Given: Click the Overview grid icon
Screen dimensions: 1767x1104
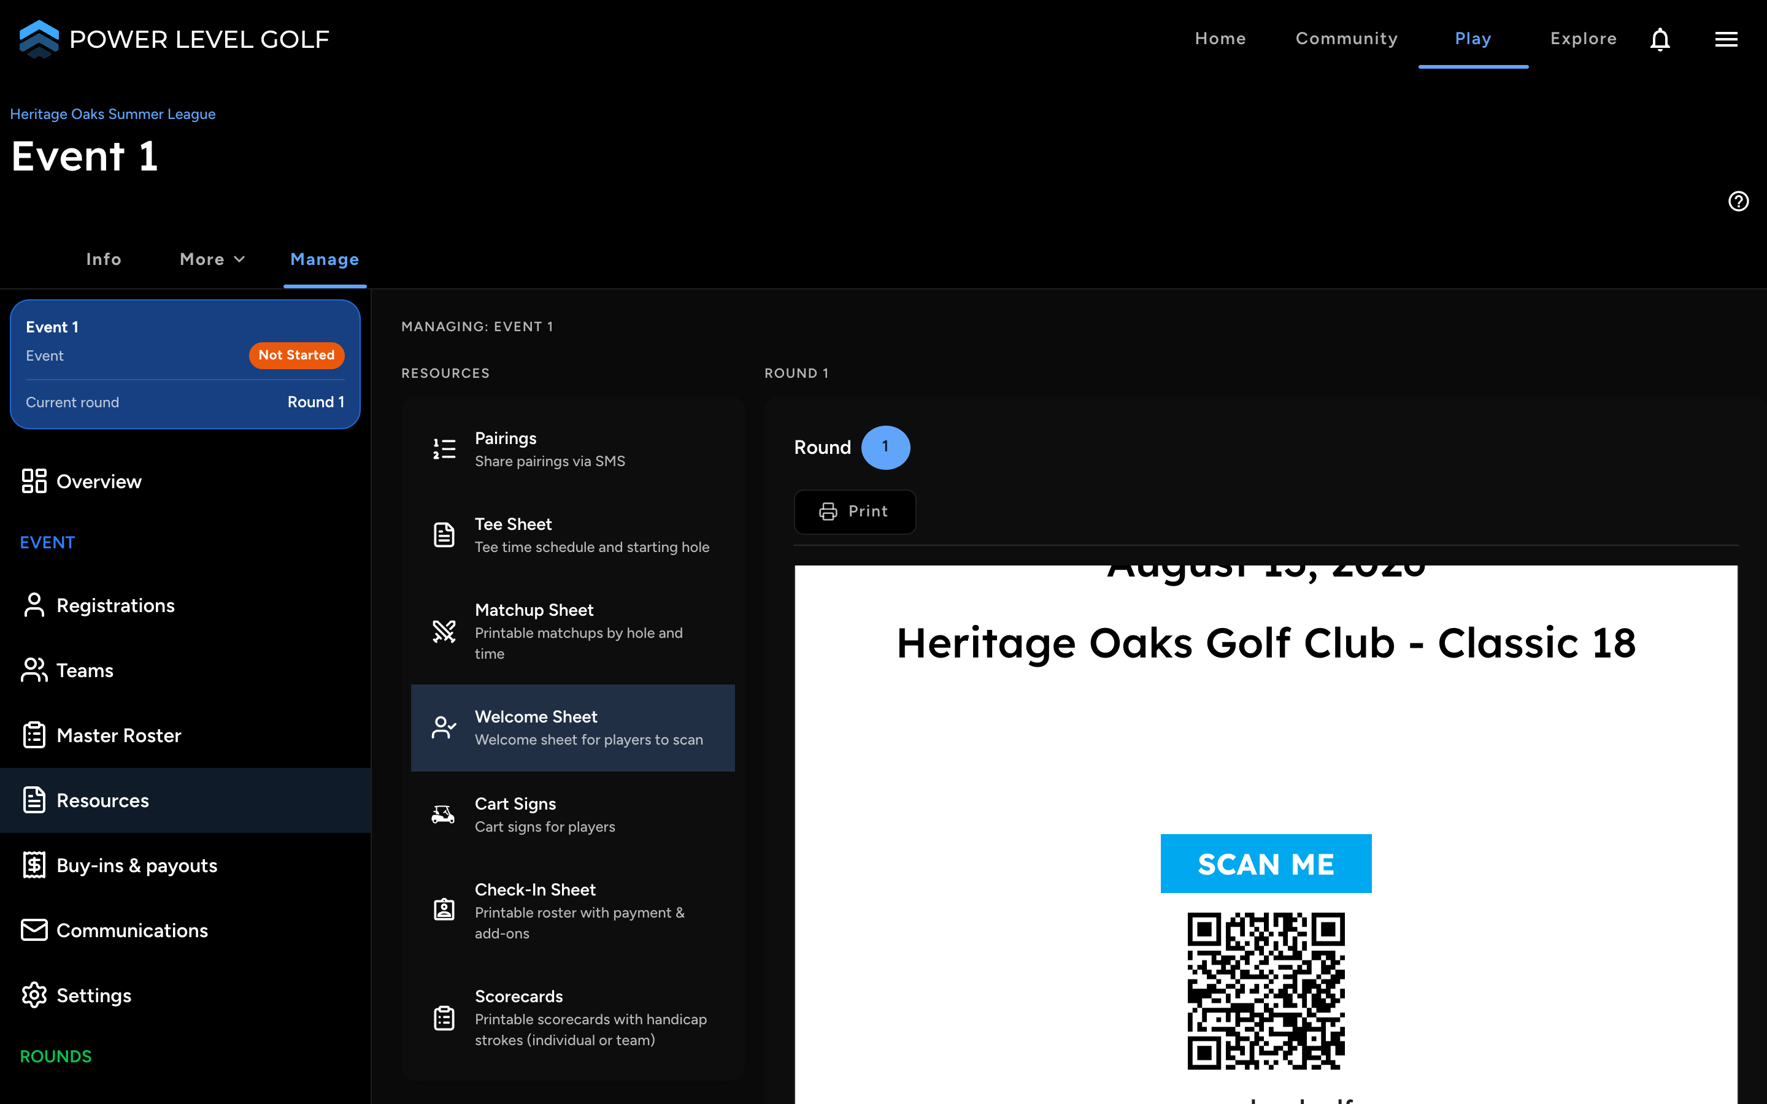Looking at the screenshot, I should coord(34,481).
